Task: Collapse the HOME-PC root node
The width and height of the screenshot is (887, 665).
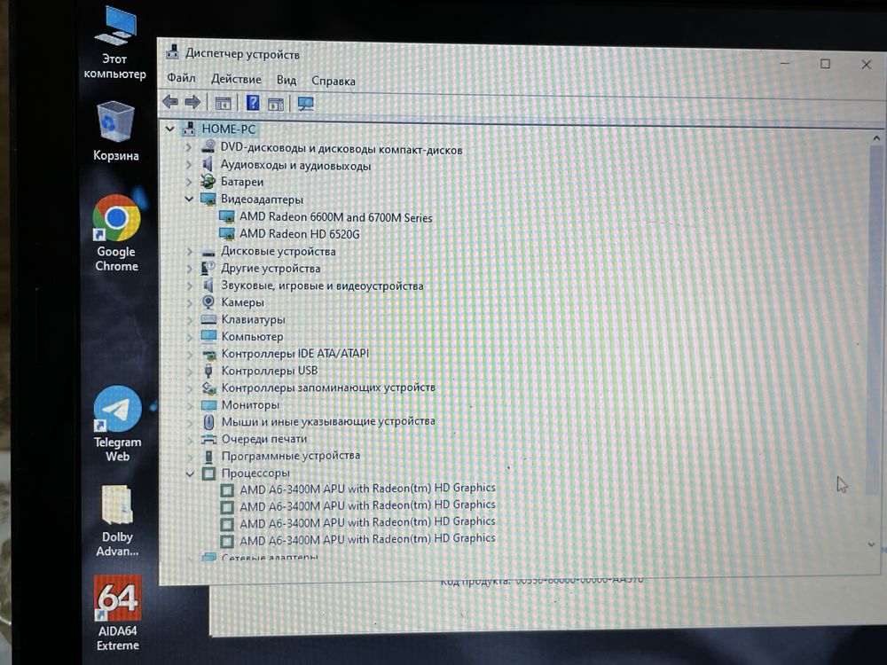Action: tap(169, 129)
